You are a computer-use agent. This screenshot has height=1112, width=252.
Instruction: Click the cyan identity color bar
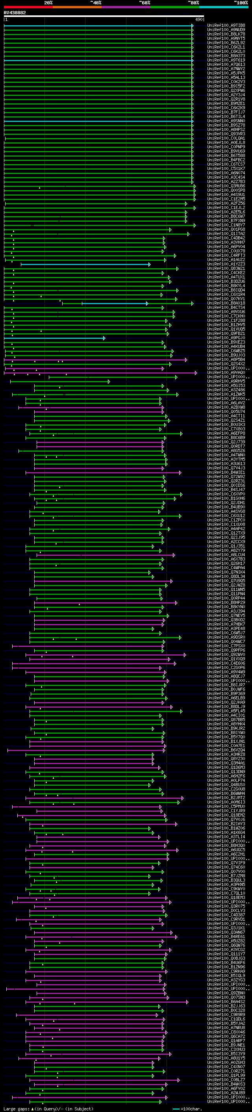point(224,7)
